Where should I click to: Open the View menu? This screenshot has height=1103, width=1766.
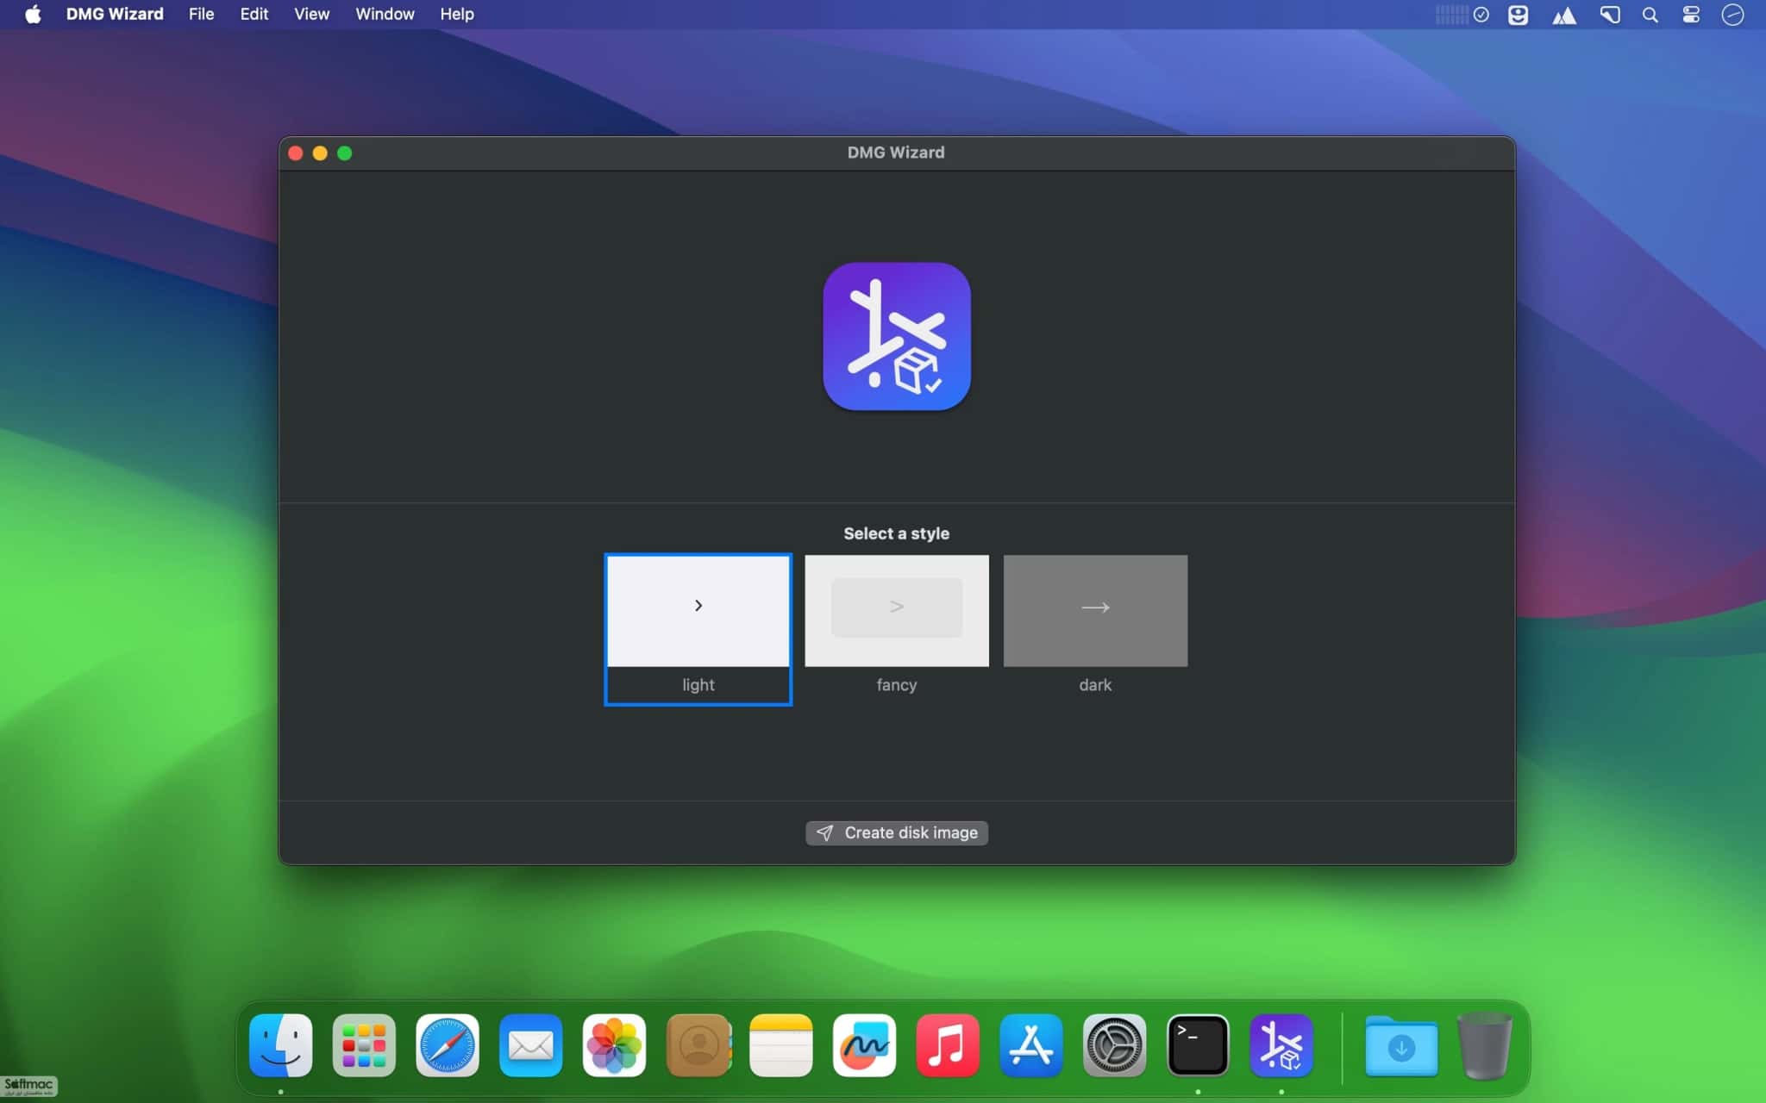click(311, 15)
